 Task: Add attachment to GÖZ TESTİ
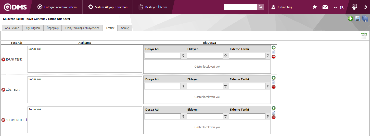click(x=274, y=78)
